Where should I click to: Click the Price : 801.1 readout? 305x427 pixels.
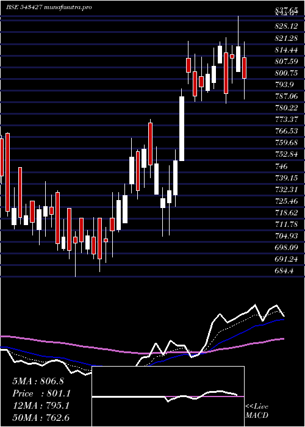41,393
